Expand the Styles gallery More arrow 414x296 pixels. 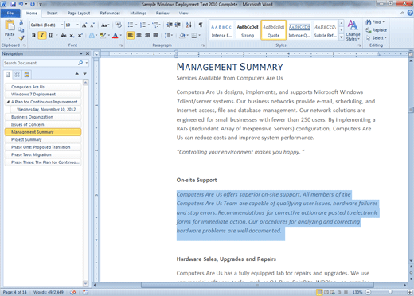click(342, 37)
